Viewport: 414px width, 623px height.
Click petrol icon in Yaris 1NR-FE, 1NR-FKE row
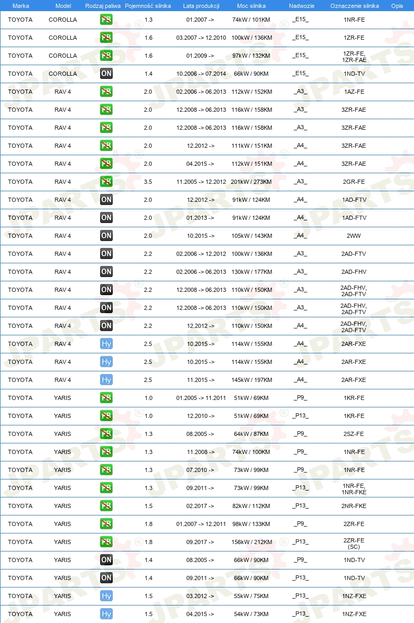[x=106, y=488]
